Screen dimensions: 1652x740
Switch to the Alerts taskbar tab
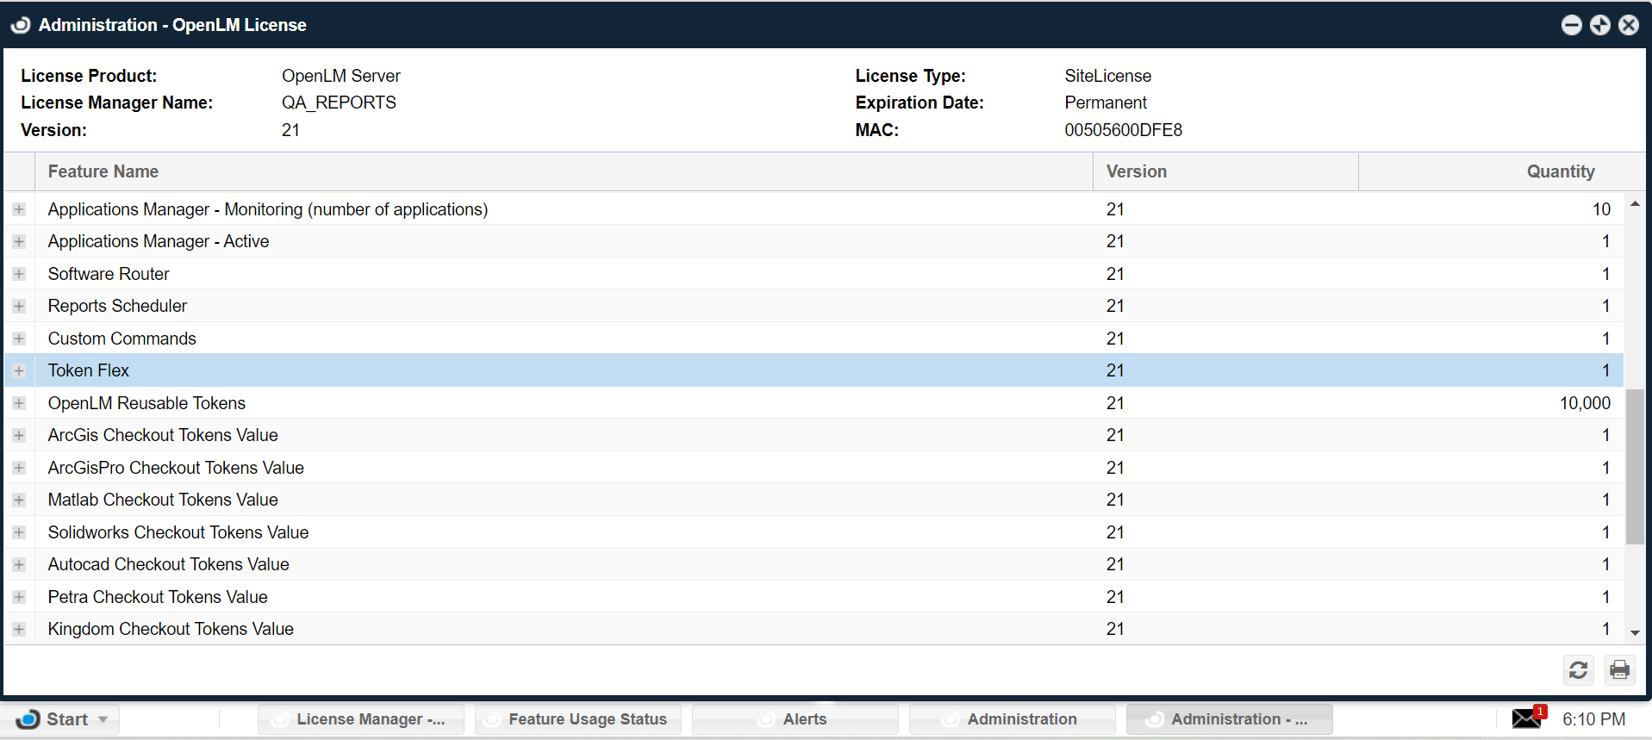tap(795, 719)
